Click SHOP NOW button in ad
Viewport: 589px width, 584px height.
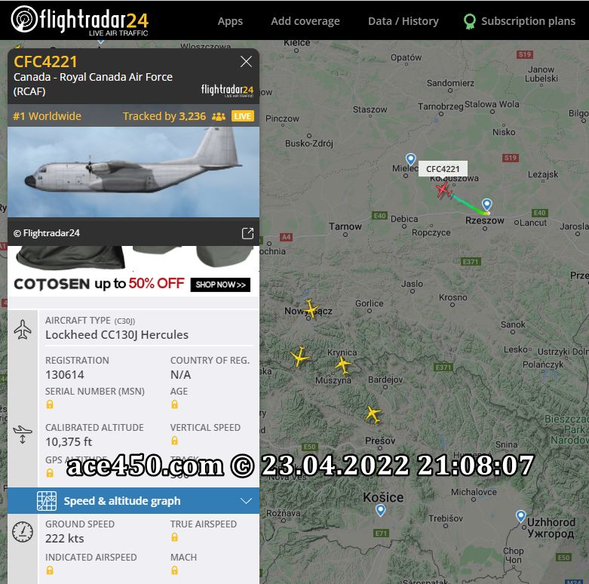point(220,284)
